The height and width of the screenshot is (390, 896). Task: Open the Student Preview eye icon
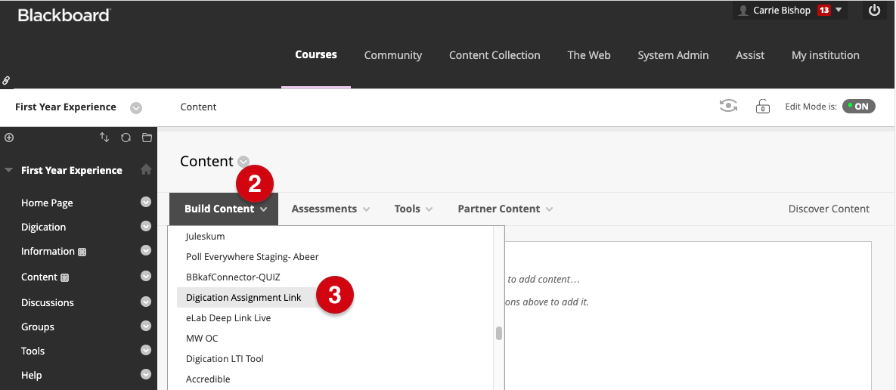[728, 107]
